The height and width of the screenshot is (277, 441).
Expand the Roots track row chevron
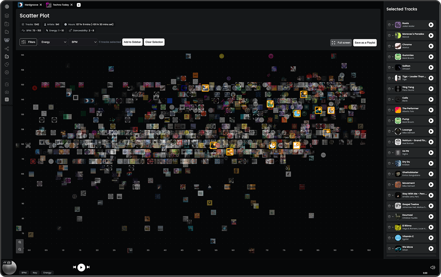point(393,25)
